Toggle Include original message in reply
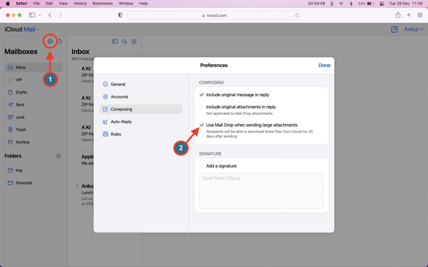428x267 pixels. [x=202, y=95]
